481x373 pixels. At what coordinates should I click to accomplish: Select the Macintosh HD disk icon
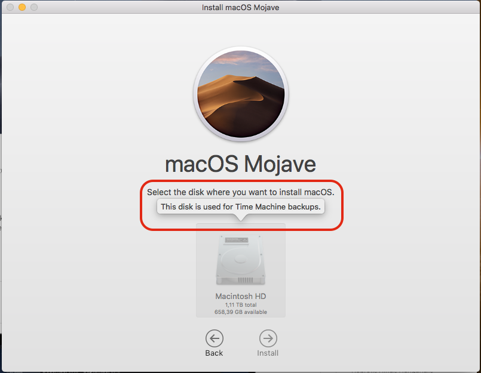pos(240,260)
